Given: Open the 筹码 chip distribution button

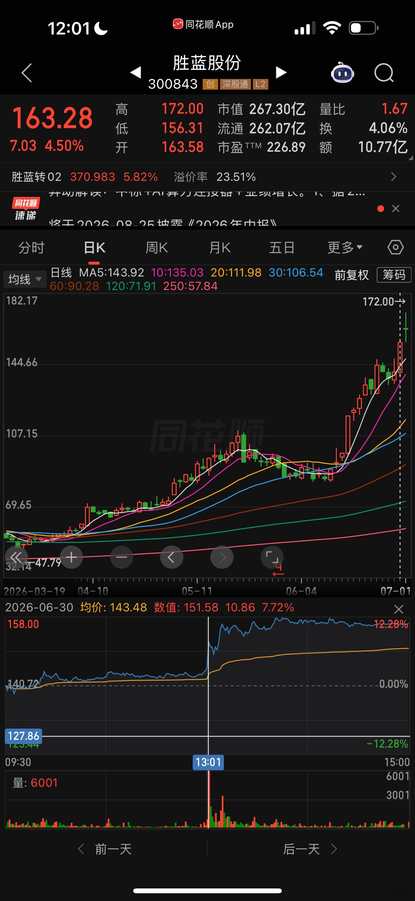Looking at the screenshot, I should point(394,275).
